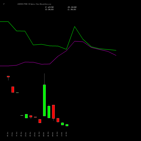Select the 09 Feb date label
Viewport: 141px width, 141px height.
53,134
